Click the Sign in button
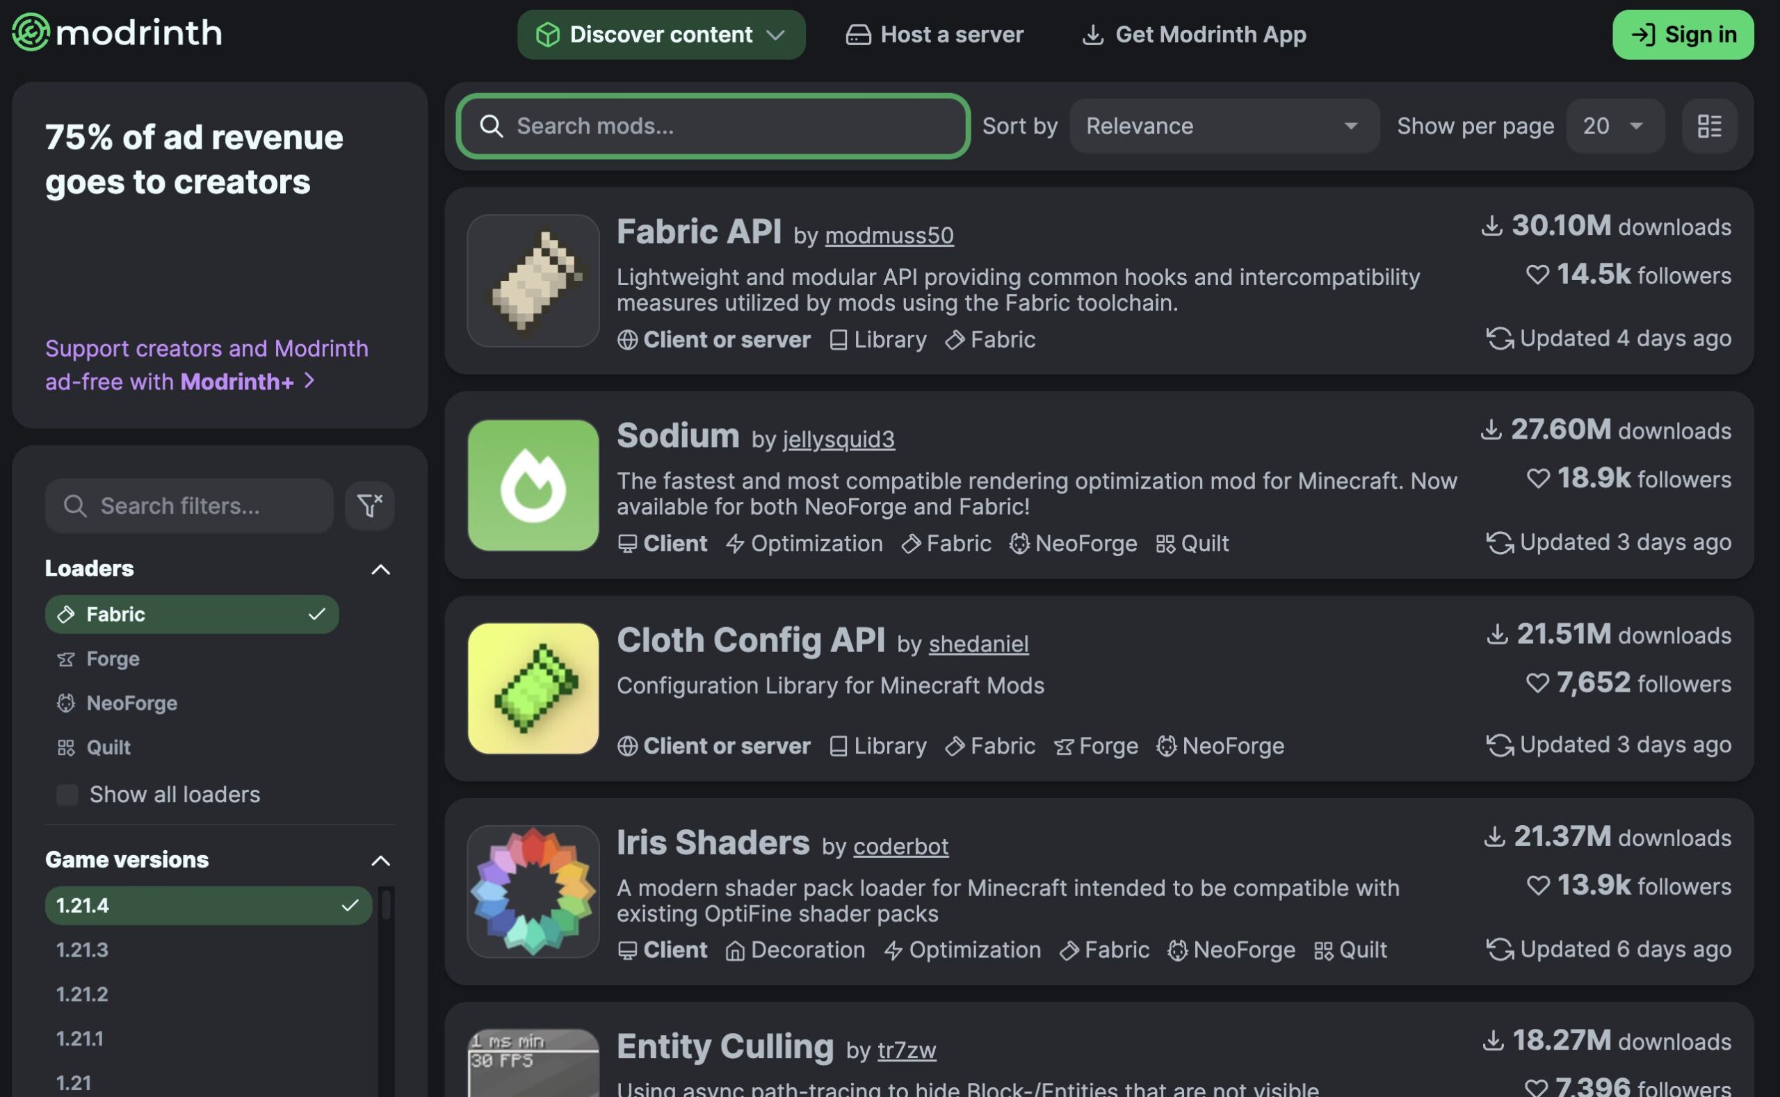1780x1097 pixels. pos(1683,34)
